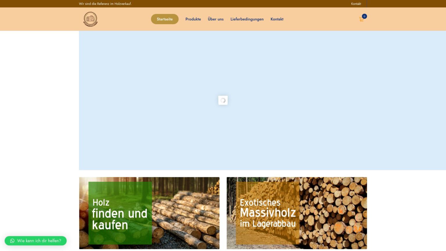Click the 'Wie kann ich dir helfen?' text
The width and height of the screenshot is (446, 251).
(39, 241)
